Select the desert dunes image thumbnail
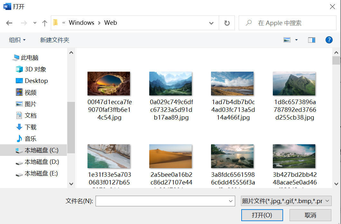Screen dimensions: 341x224 [x=170, y=156]
